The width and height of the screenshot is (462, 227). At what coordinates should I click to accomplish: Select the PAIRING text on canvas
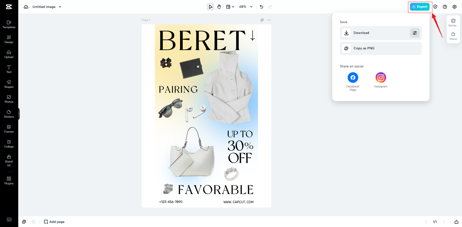178,89
